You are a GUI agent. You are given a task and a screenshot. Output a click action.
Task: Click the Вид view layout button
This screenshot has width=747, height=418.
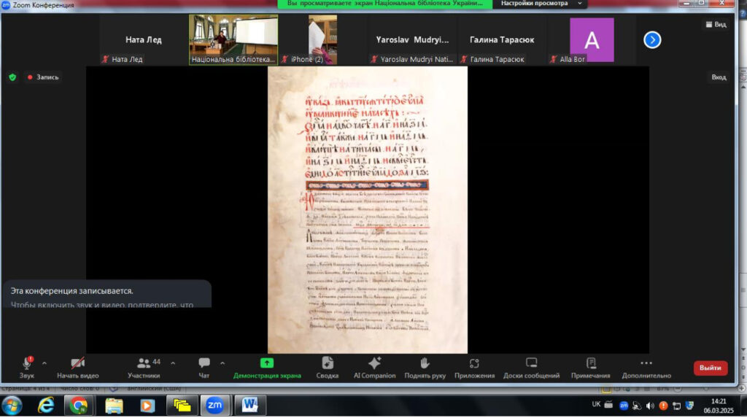point(716,24)
